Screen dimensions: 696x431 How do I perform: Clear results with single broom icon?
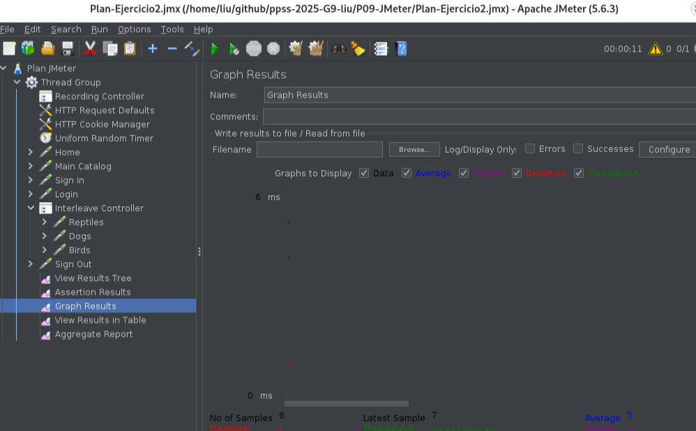(296, 48)
